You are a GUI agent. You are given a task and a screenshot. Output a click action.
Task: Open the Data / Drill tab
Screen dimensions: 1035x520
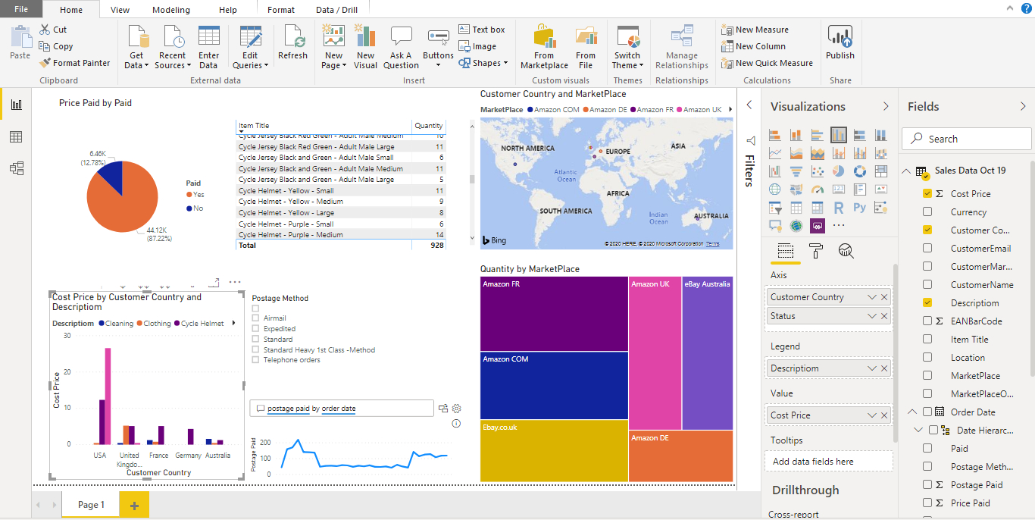click(x=336, y=10)
